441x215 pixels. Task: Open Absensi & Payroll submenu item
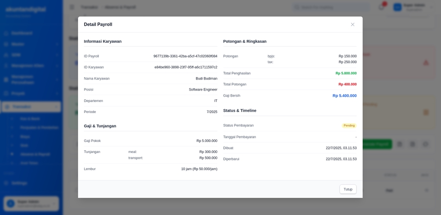(x=35, y=154)
